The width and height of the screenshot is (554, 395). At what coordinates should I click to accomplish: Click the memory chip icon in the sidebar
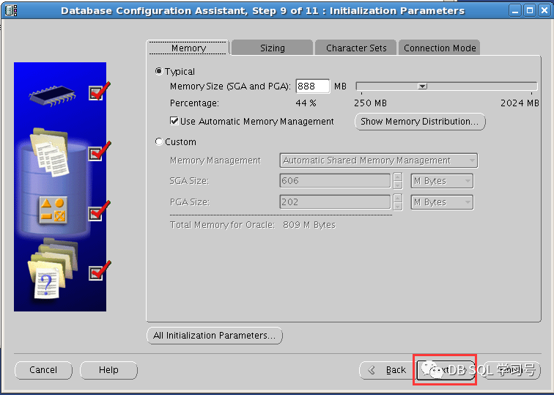point(52,95)
